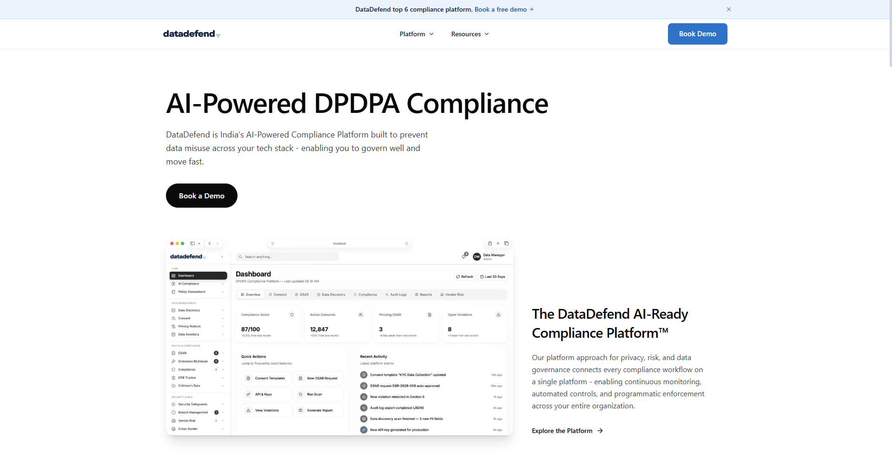Open the Platform dropdown menu
Image resolution: width=892 pixels, height=459 pixels.
(x=416, y=34)
